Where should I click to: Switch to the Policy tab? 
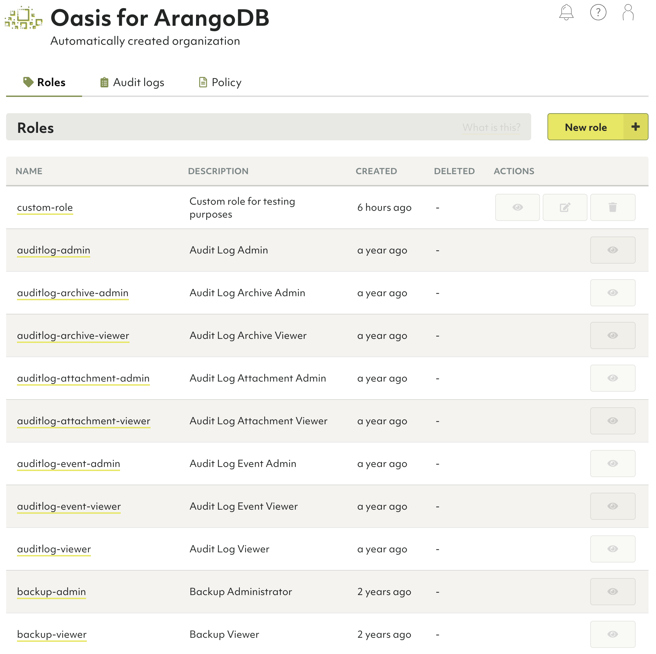[x=220, y=82]
